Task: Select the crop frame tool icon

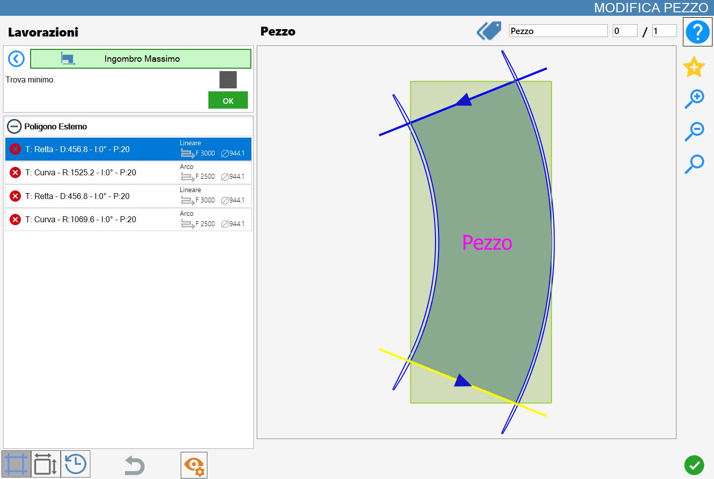Action: click(16, 464)
